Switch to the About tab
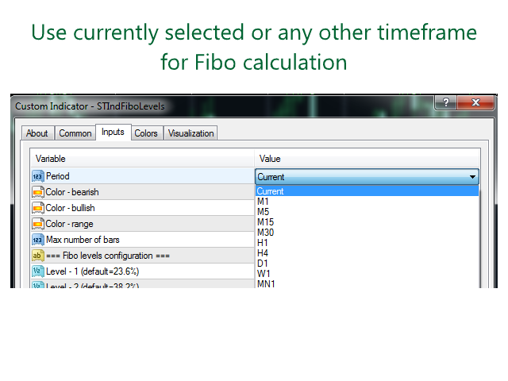The image size is (508, 381). coord(37,133)
